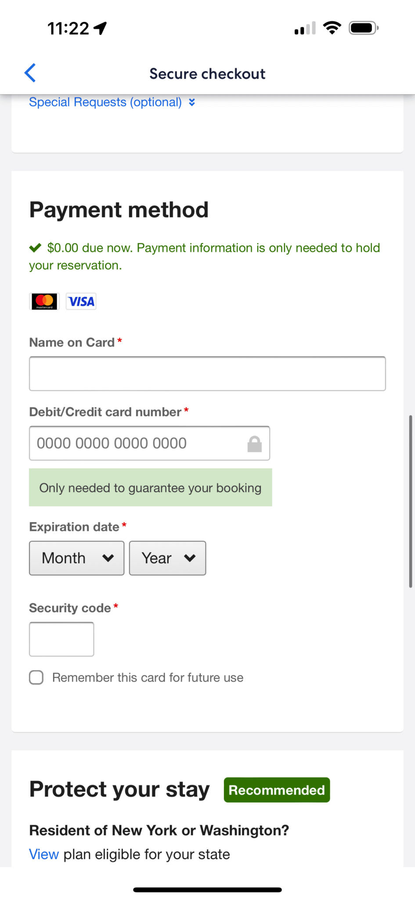Image resolution: width=415 pixels, height=900 pixels.
Task: Click the VISA payment icon
Action: click(x=81, y=301)
